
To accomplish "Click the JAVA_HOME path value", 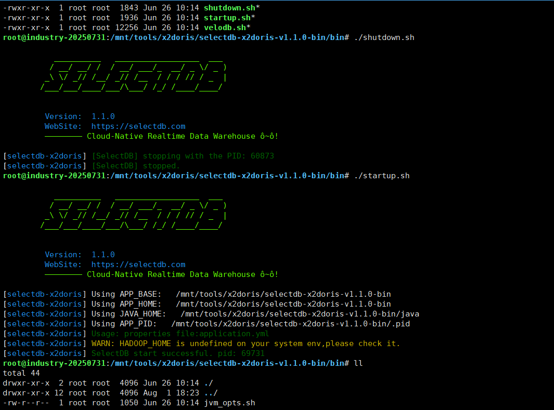I will pos(300,314).
